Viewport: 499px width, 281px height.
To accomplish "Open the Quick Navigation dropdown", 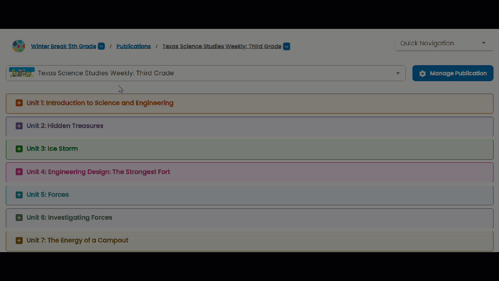I will click(444, 43).
